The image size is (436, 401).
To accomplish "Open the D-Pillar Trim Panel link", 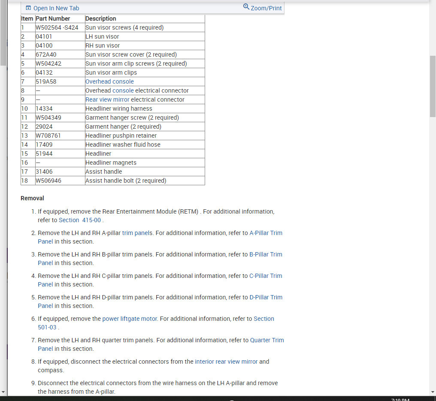I will click(x=266, y=297).
